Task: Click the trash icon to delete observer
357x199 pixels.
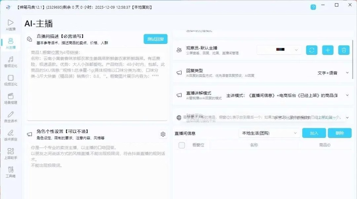Action: 344,50
